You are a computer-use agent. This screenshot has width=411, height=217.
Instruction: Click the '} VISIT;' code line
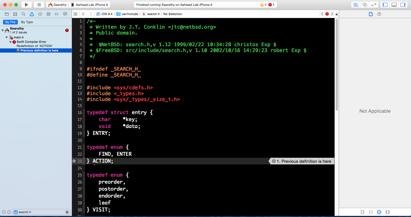98,210
